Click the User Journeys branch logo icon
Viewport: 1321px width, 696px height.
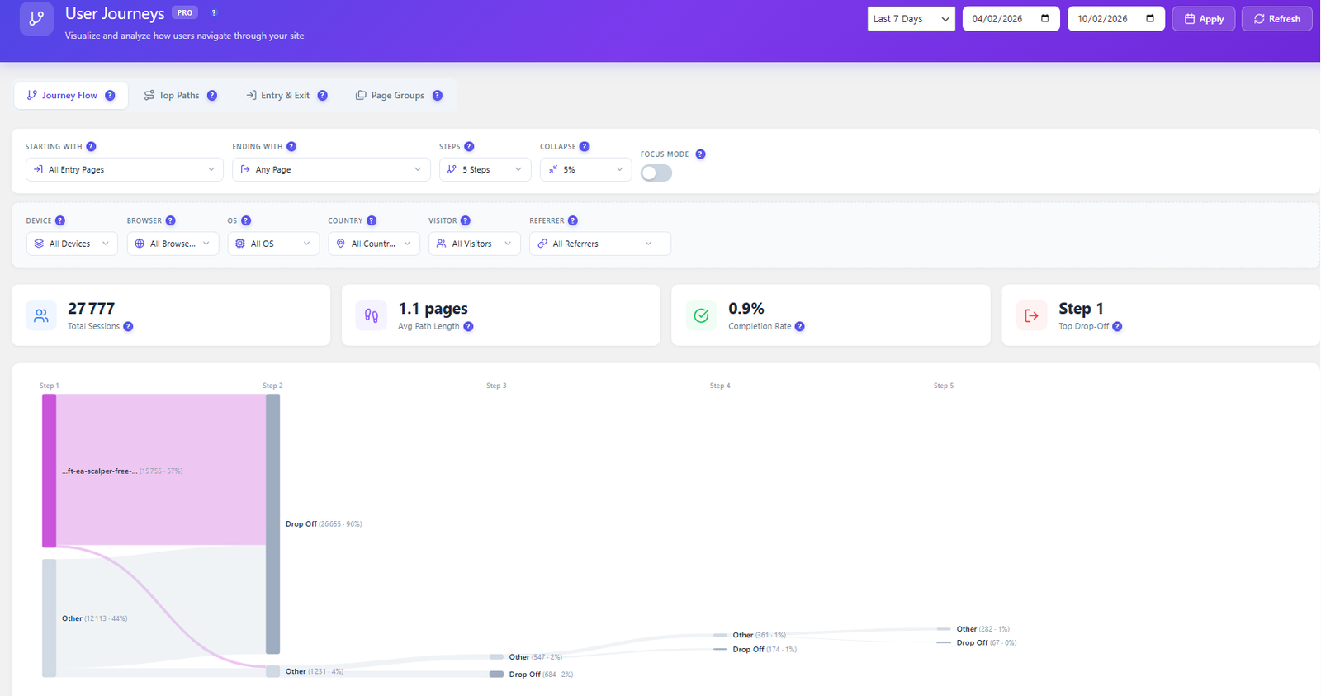[36, 18]
